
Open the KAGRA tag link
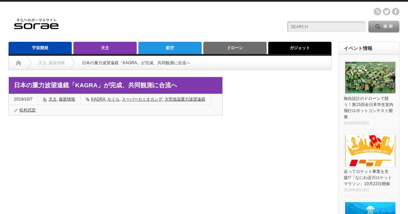98,99
